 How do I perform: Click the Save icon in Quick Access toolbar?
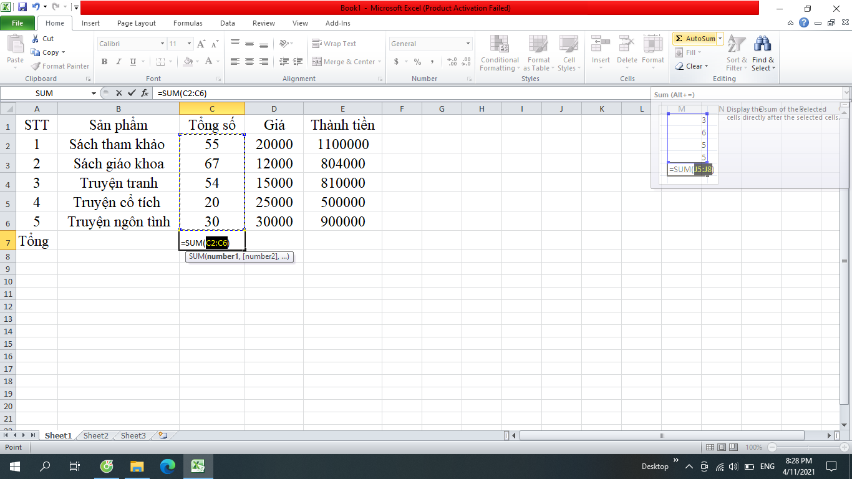point(22,7)
